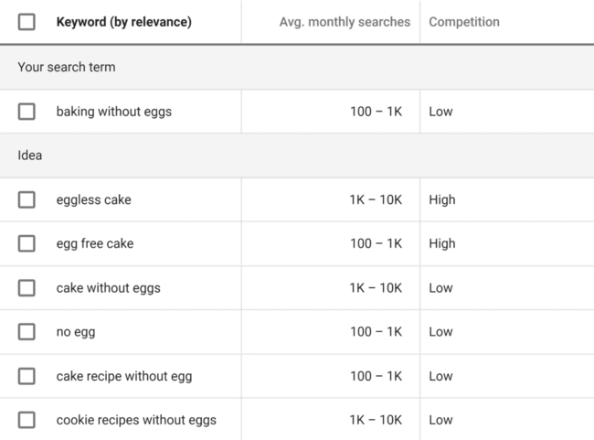The height and width of the screenshot is (440, 594).
Task: Select the eggless cake checkbox
Action: [x=27, y=199]
